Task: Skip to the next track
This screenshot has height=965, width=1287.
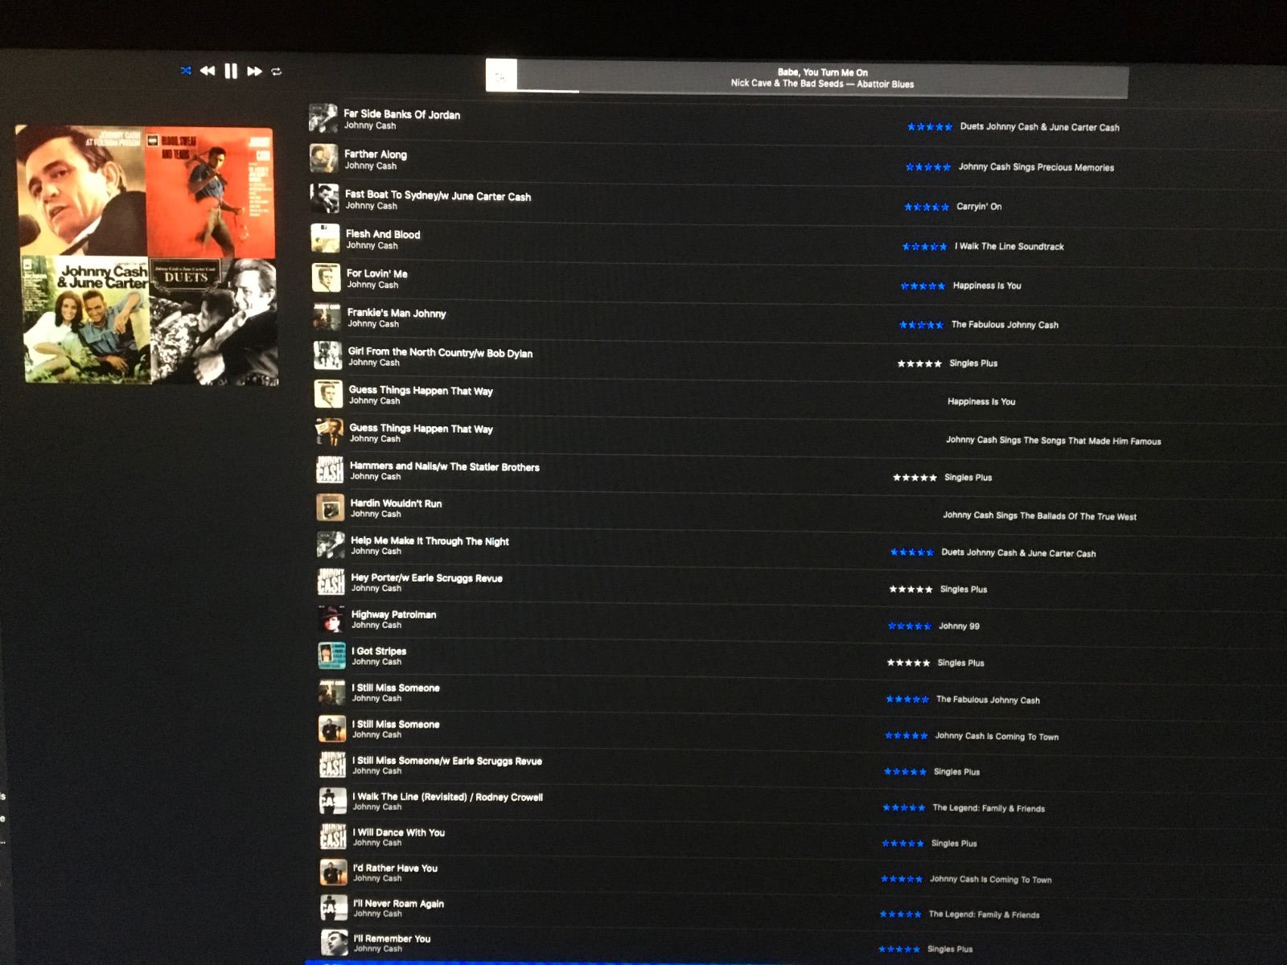Action: 254,71
